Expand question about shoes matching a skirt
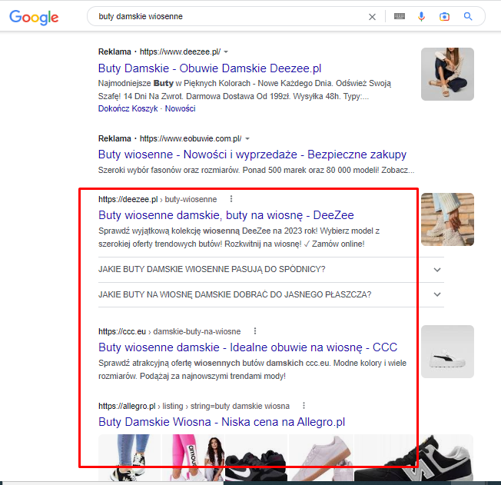Screen dimensions: 501x485 (271, 270)
